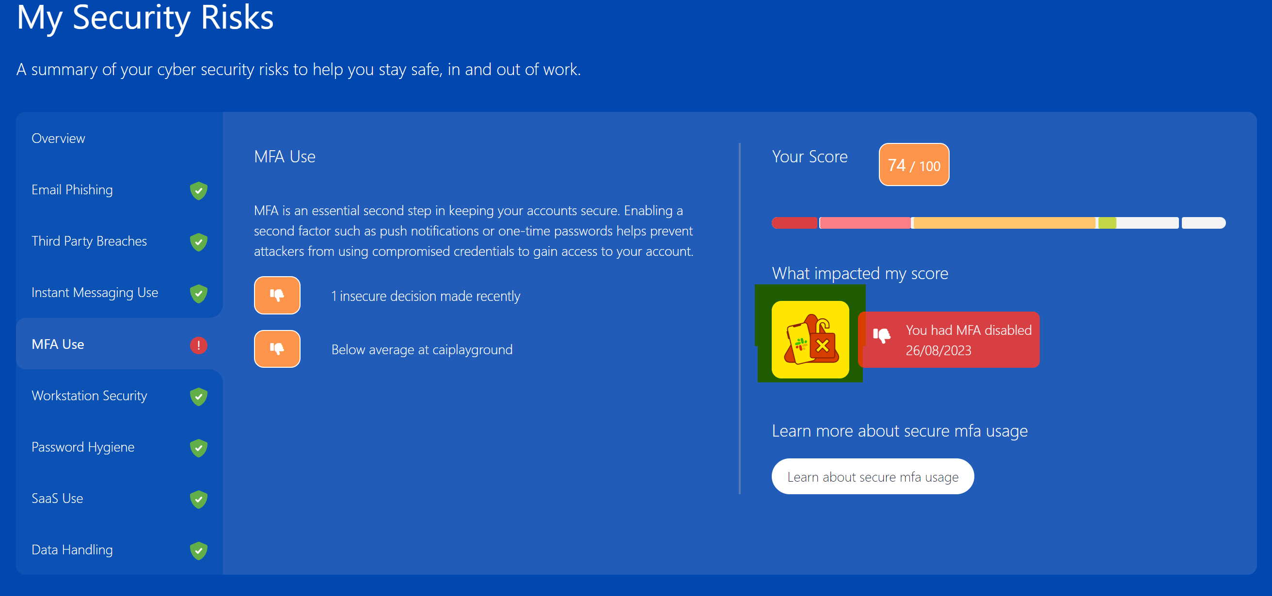Open the Overview tab in the sidebar
The image size is (1272, 596).
click(119, 138)
